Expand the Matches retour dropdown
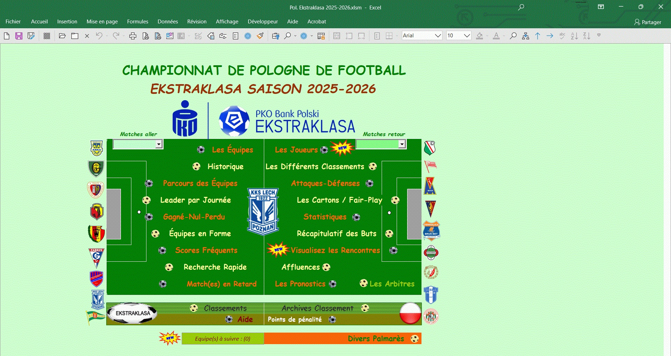 pyautogui.click(x=402, y=144)
